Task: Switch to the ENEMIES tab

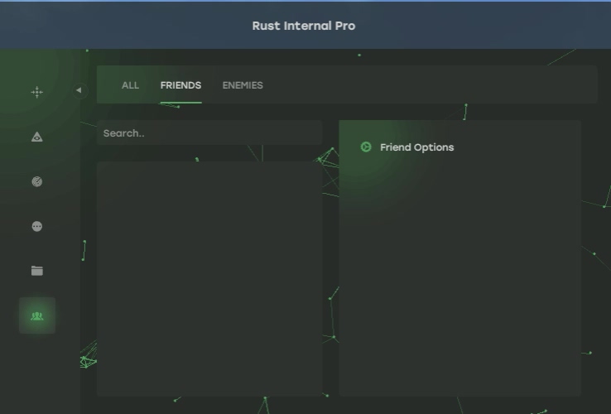Action: 243,85
